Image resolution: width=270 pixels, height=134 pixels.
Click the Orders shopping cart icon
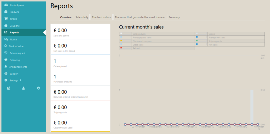[x=6, y=19]
